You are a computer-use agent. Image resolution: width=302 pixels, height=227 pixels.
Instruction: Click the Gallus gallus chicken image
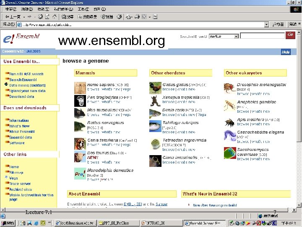click(155, 88)
